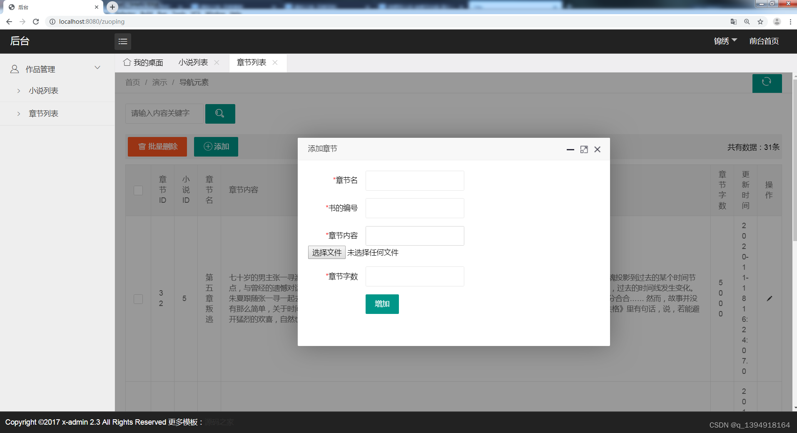Close the 后台 browser tab
Screen dimensions: 797x433
click(96, 7)
